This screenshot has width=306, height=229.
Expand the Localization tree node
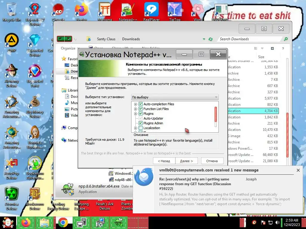tap(135, 128)
